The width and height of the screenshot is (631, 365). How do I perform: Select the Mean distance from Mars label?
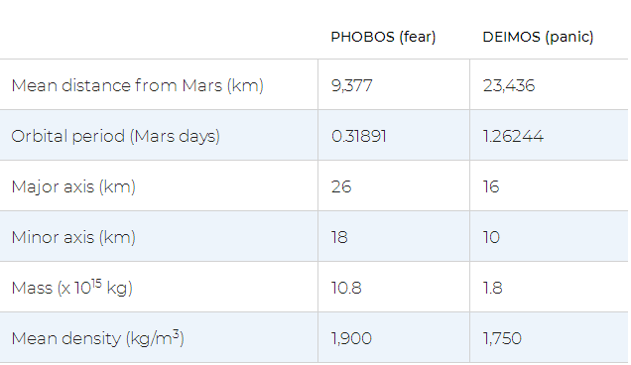point(138,85)
